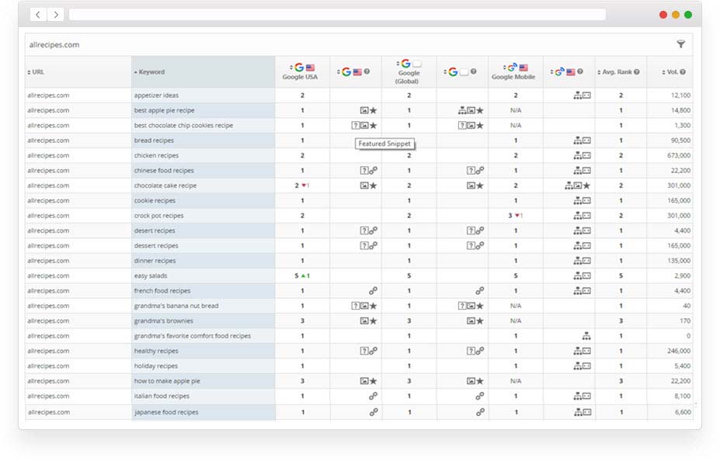Select the healthy recipes keyword row
The width and height of the screenshot is (720, 461).
point(156,351)
